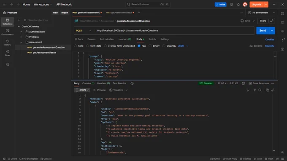Screen dimensions: 287x161
Task: Filter the response icon
Action: [255, 90]
